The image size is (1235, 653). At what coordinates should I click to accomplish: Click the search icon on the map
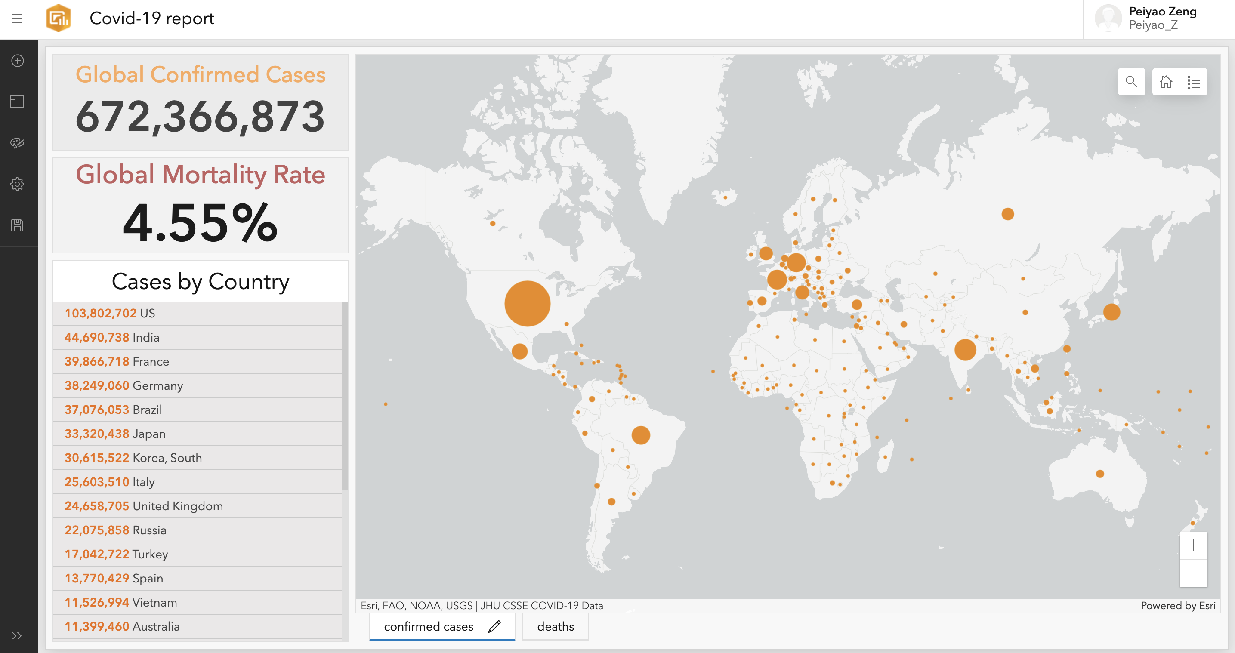point(1131,82)
